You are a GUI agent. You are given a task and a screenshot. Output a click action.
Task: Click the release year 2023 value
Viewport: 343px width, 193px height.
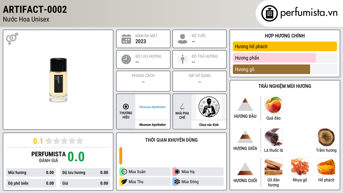click(141, 41)
